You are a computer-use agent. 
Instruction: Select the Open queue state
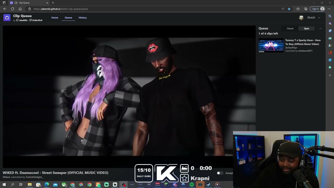[306, 28]
